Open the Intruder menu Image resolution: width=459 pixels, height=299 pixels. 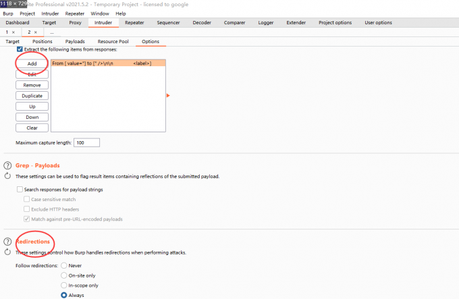click(50, 13)
